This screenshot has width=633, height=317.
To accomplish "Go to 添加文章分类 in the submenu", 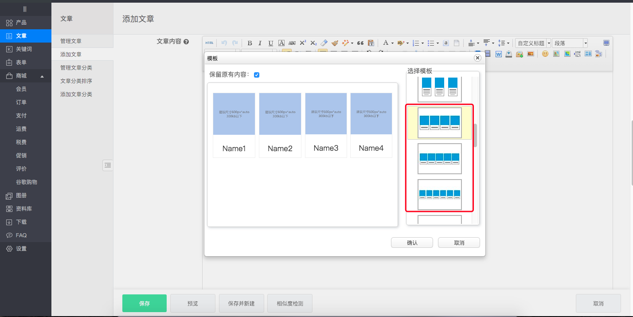I will tap(76, 94).
